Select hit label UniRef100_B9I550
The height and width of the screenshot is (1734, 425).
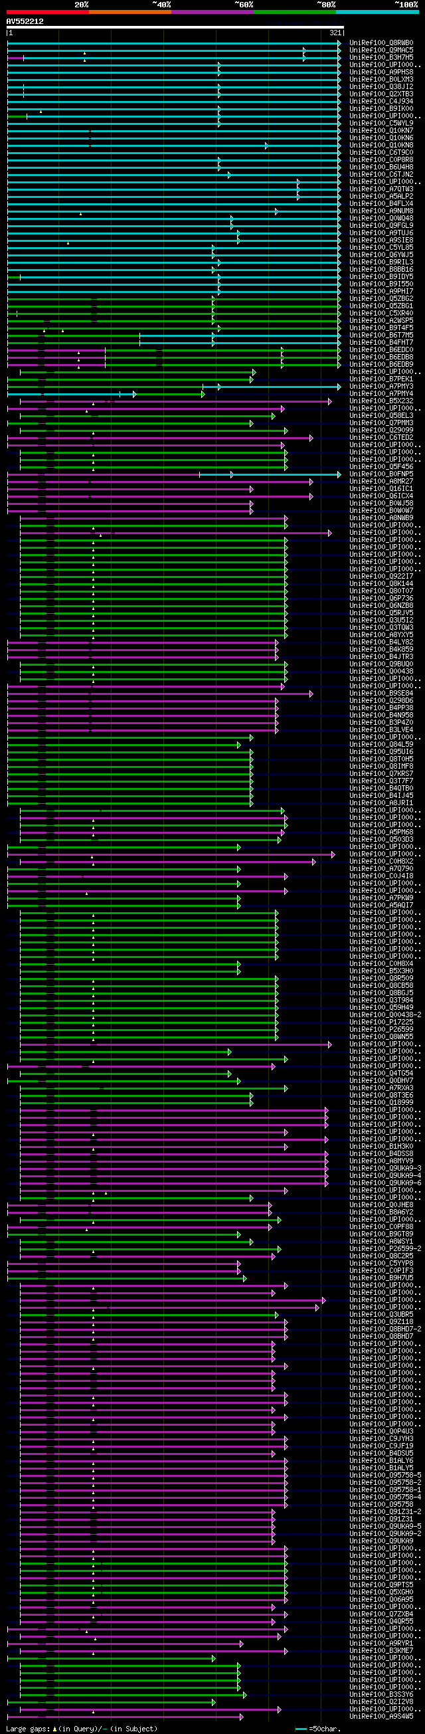coord(381,284)
